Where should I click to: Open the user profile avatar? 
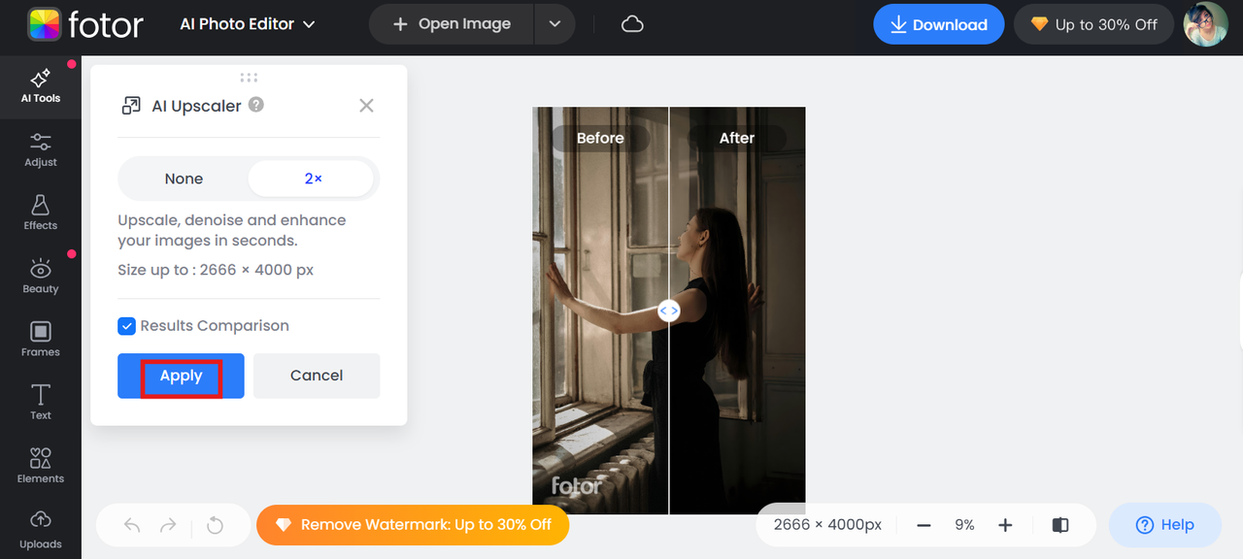[1206, 24]
